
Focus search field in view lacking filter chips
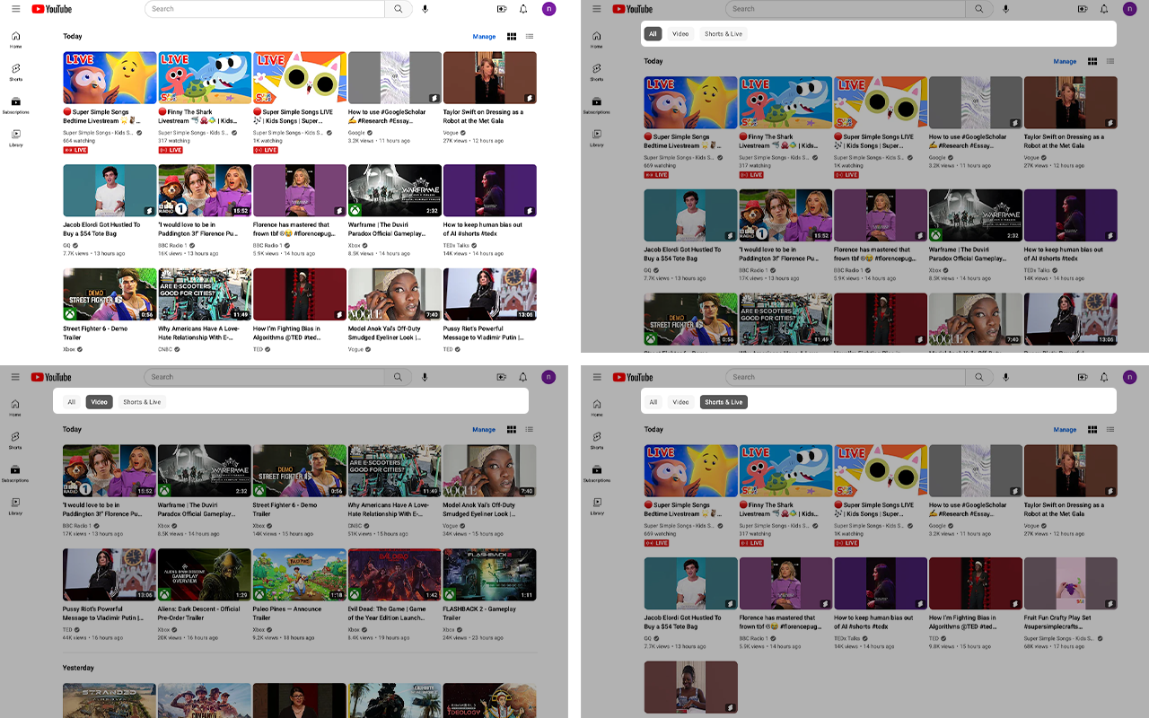[x=265, y=9]
